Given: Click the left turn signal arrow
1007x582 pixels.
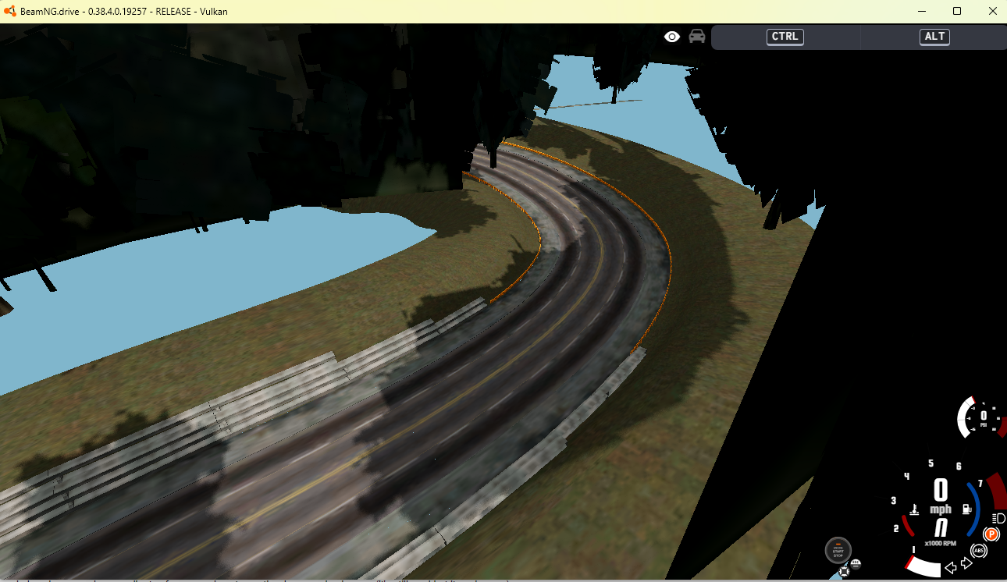Looking at the screenshot, I should tap(951, 568).
